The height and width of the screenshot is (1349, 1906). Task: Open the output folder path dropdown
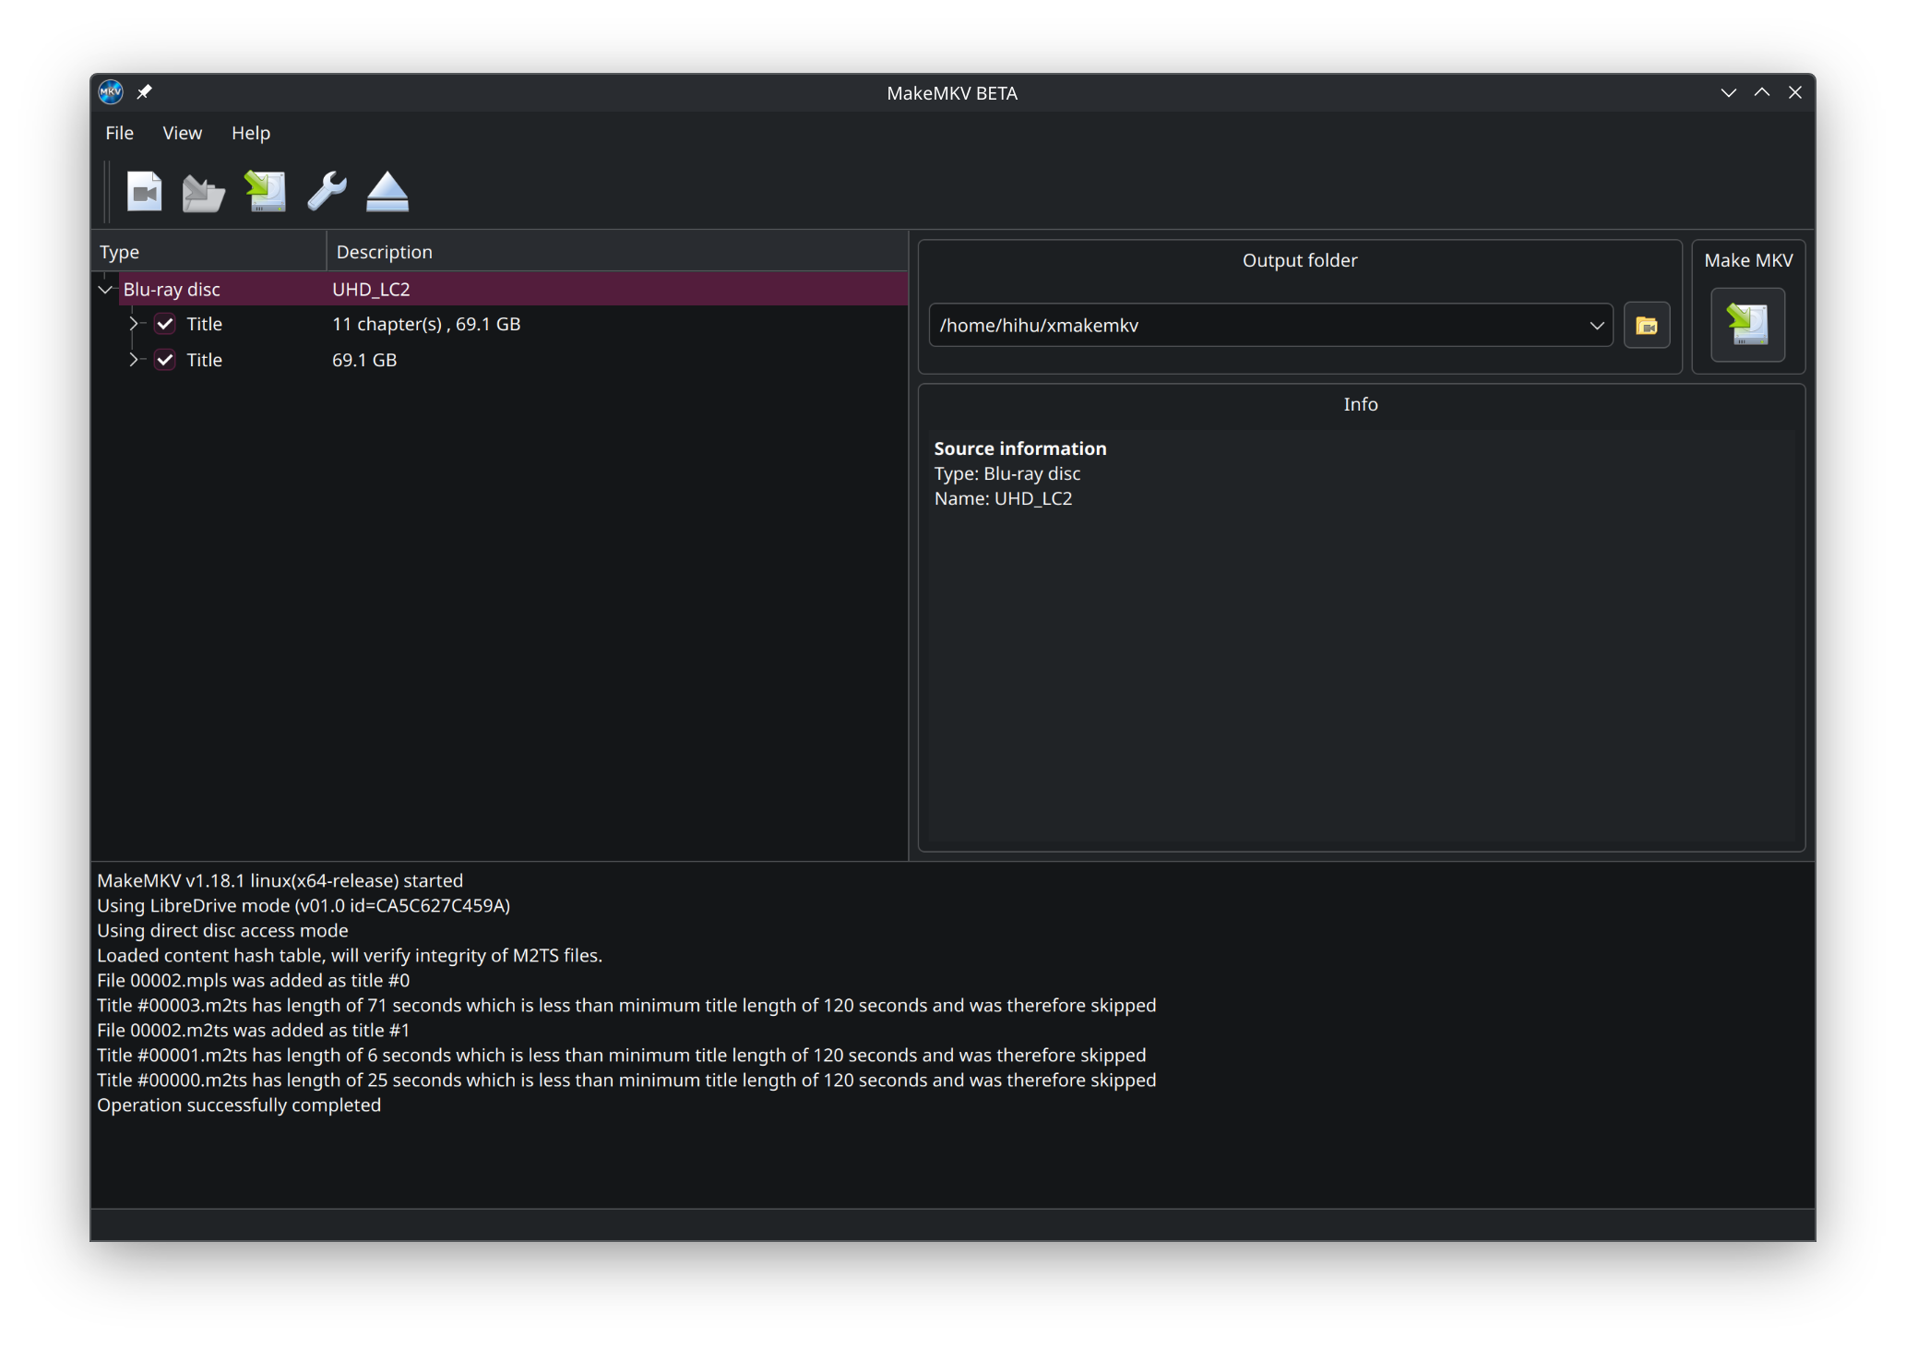(x=1597, y=326)
